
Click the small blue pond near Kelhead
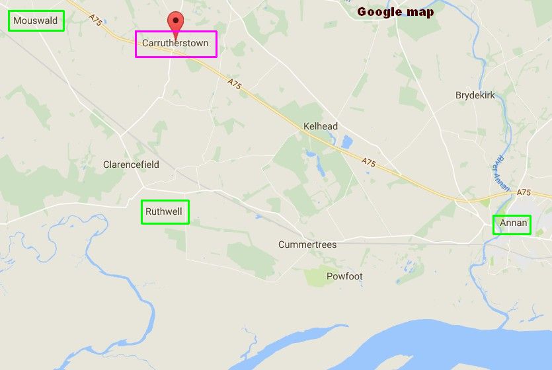(x=347, y=142)
